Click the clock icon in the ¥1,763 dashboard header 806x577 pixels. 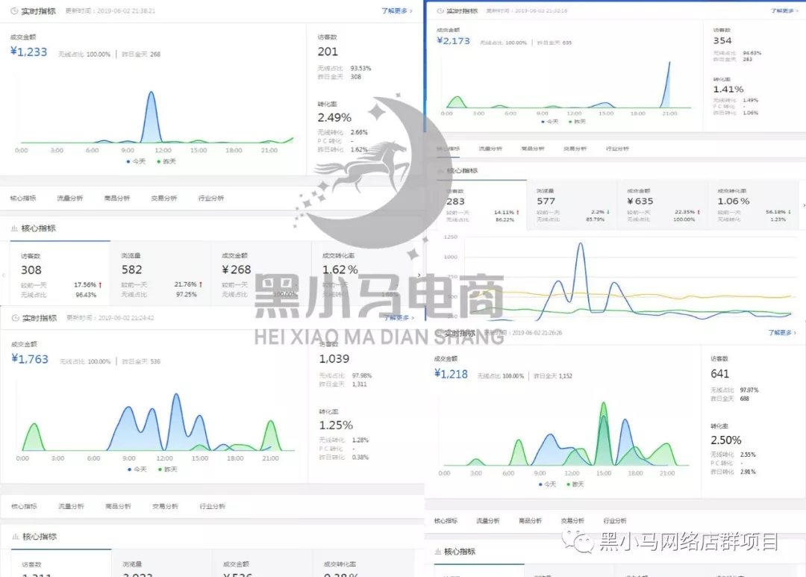pos(16,318)
